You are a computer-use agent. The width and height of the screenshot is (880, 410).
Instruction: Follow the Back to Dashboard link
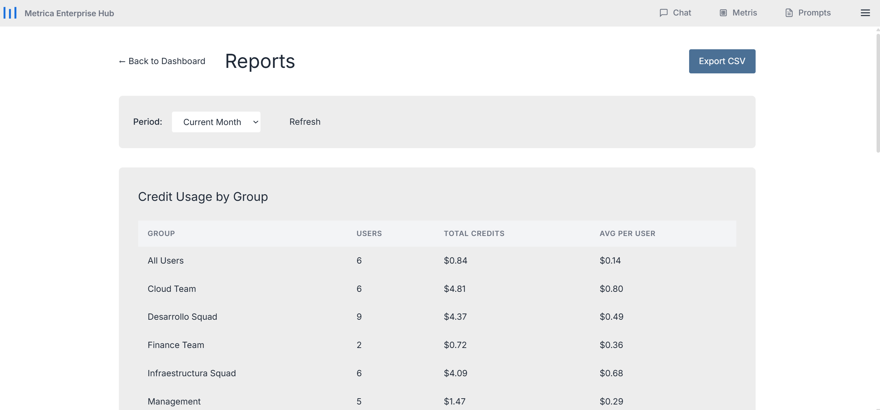pos(162,61)
